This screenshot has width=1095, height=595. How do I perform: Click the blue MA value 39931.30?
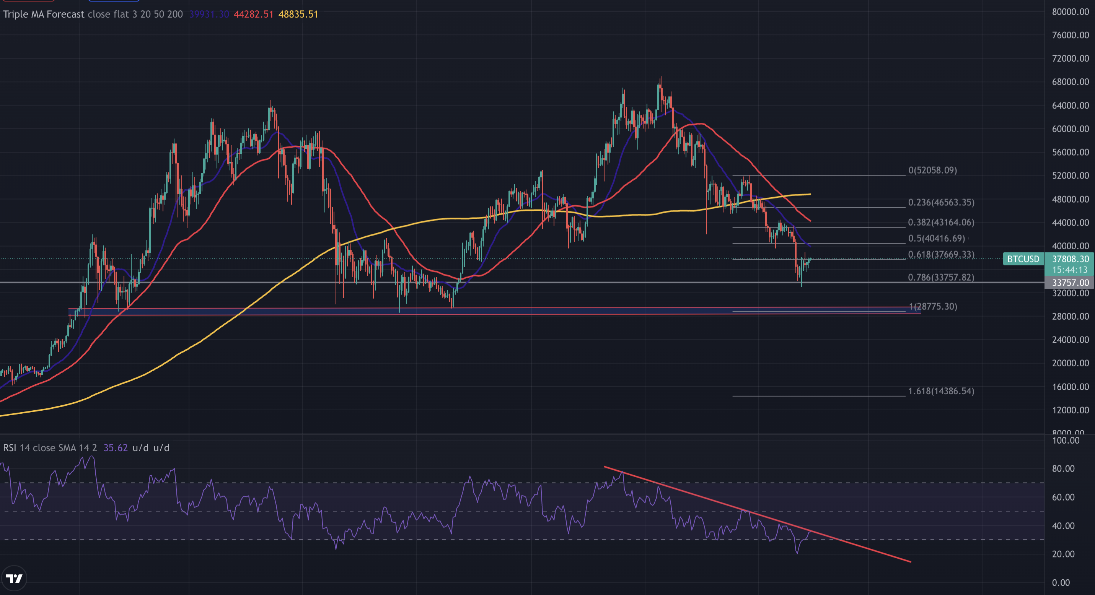click(209, 14)
